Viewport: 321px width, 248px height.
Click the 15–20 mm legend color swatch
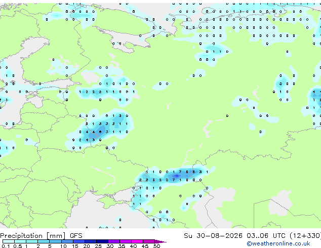tap(78, 241)
